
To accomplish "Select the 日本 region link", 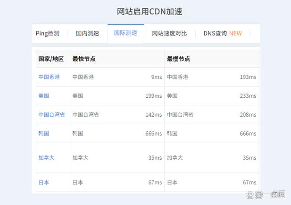I will pyautogui.click(x=44, y=182).
